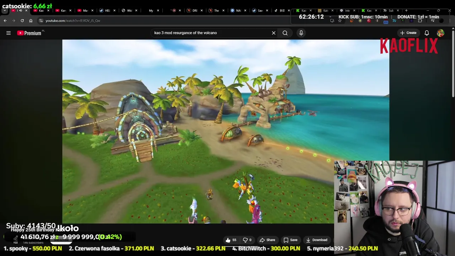Open the tab search dropdown chevron
The height and width of the screenshot is (256, 455).
point(5,11)
